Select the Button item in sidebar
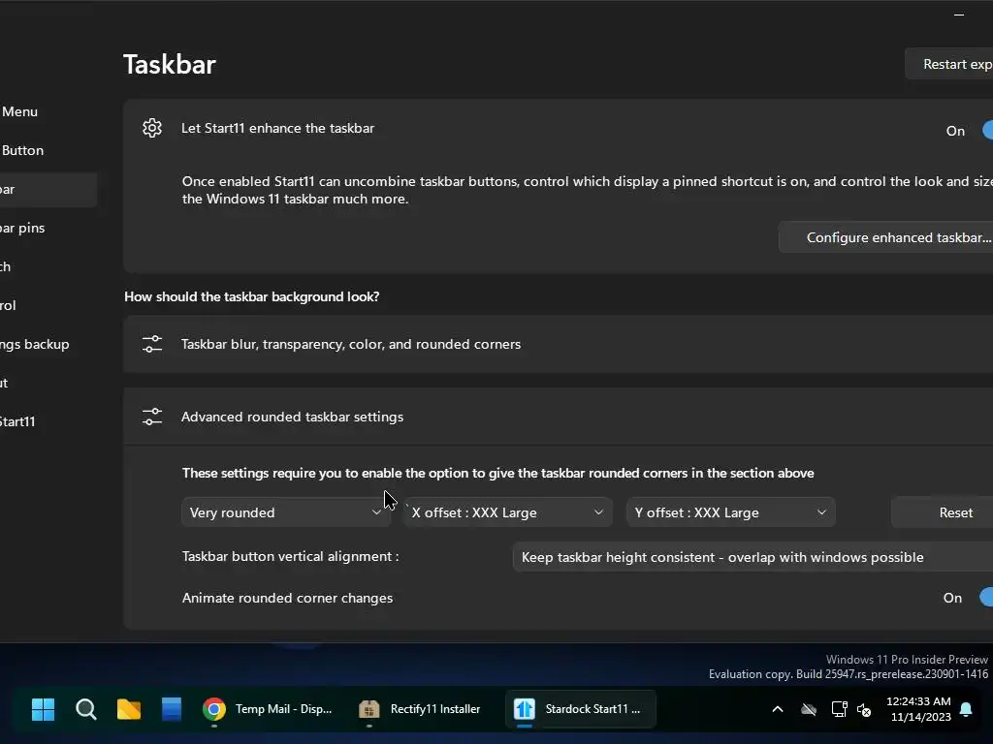The width and height of the screenshot is (993, 744). [22, 150]
